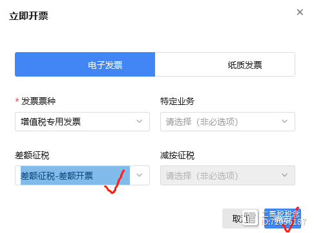Click the chevron arrow in the 特定业务 field
Viewport: 314px width, 233px height.
point(284,122)
